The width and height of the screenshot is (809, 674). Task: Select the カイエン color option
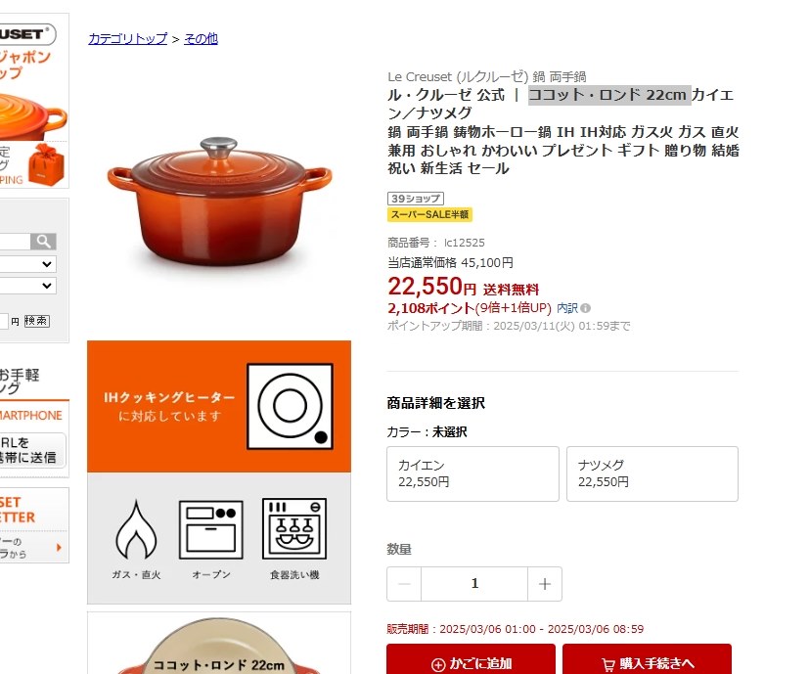pyautogui.click(x=472, y=473)
